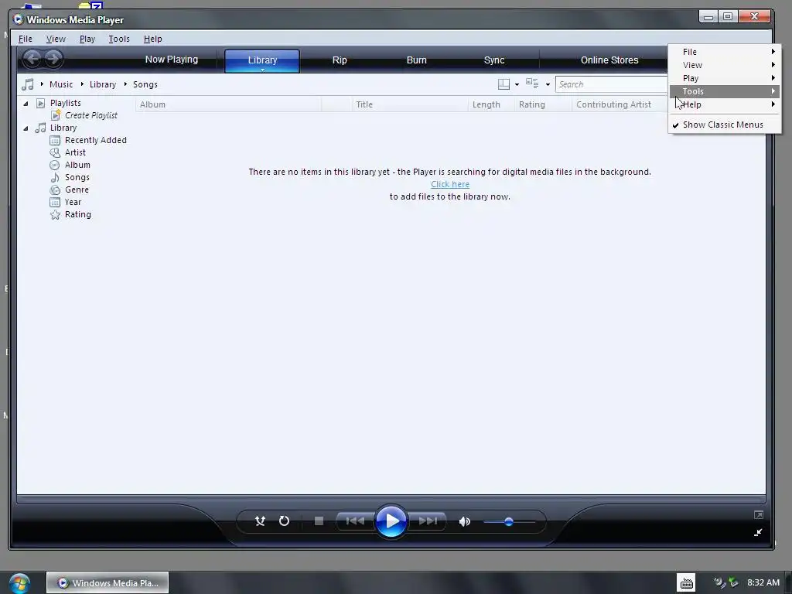Click the Rating star icon

pos(55,215)
